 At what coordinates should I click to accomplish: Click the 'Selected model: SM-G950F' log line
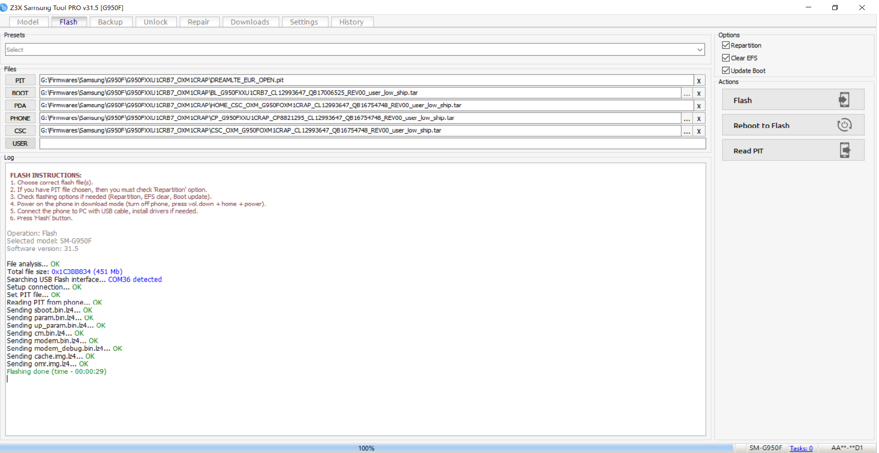tap(49, 241)
